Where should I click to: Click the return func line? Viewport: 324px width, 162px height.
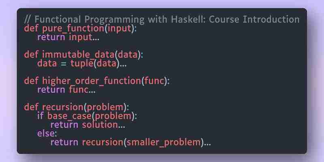pos(66,90)
